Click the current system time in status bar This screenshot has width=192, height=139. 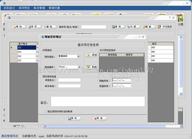point(76,136)
